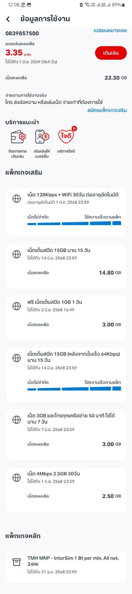
Task: Tap usage bar of 15GB 64Kbps package
Action: pyautogui.click(x=74, y=389)
